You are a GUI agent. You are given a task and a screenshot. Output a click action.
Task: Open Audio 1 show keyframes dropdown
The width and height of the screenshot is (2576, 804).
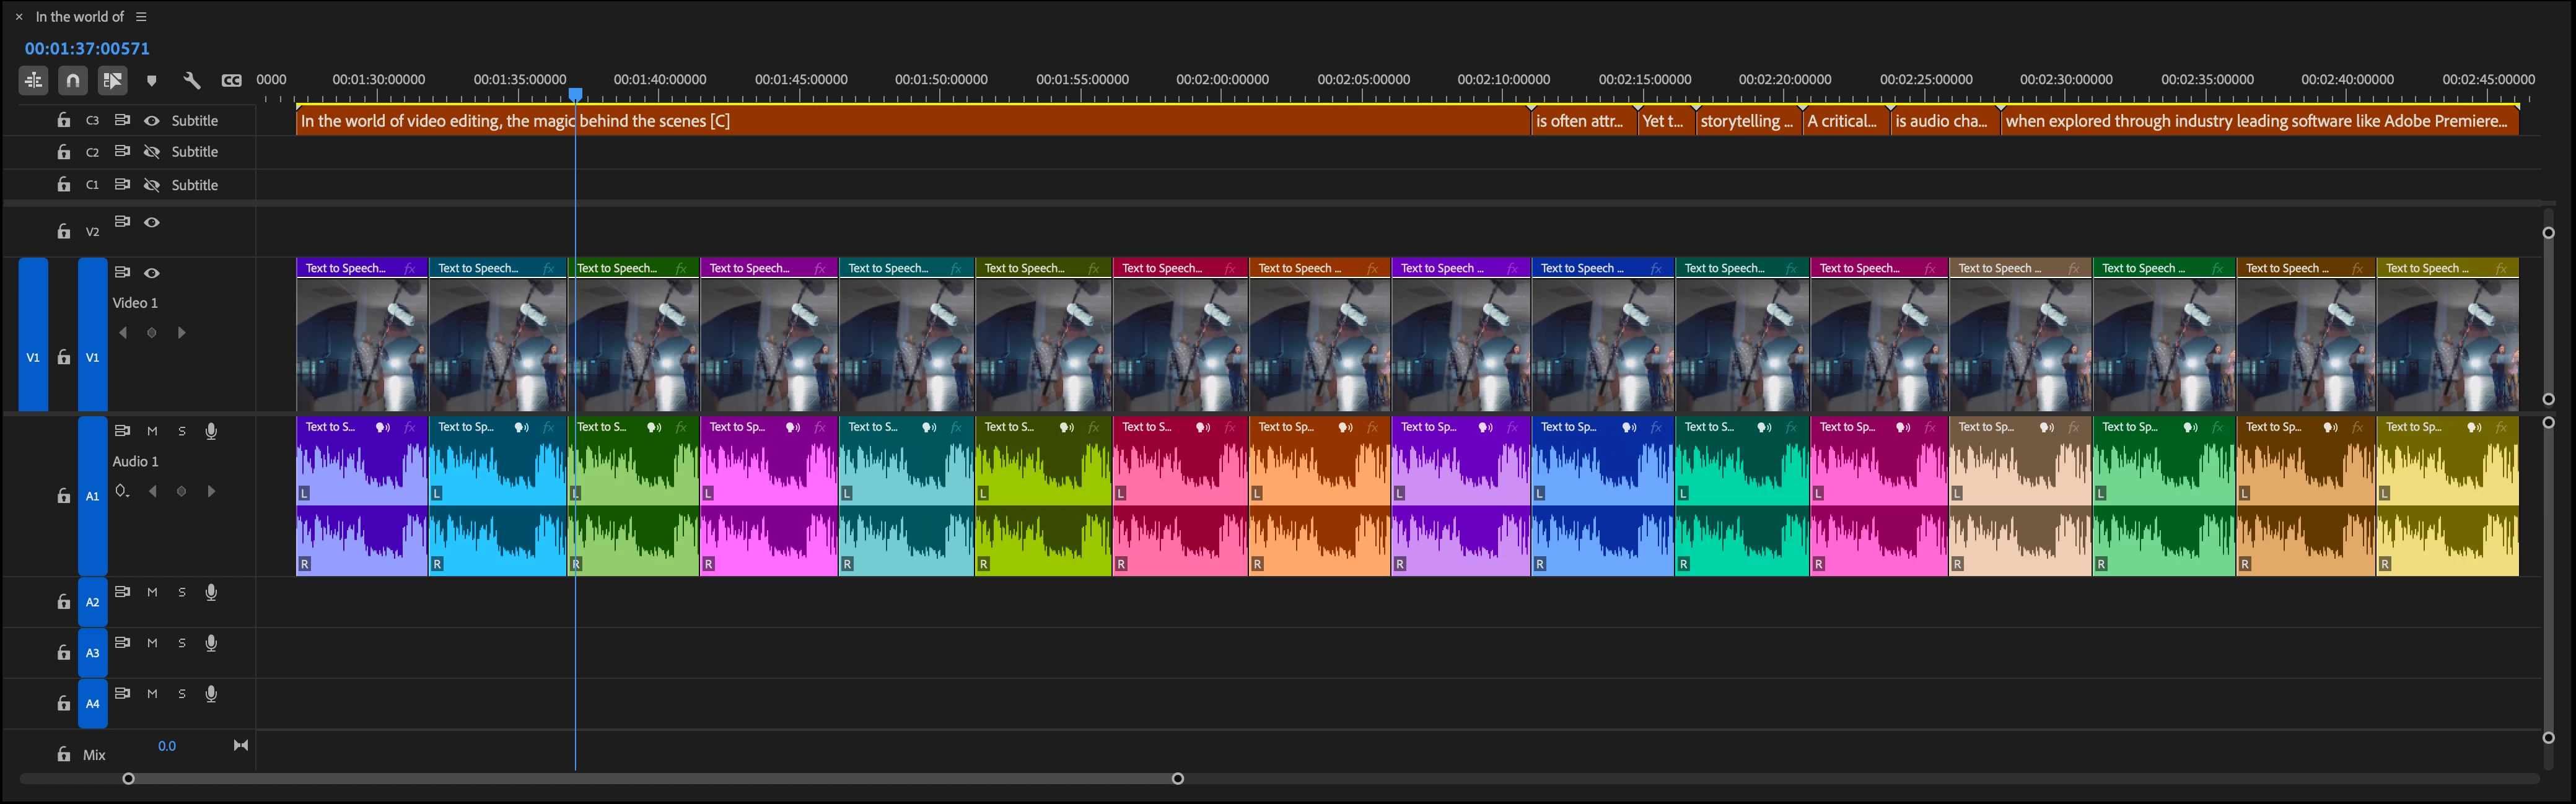pyautogui.click(x=122, y=491)
